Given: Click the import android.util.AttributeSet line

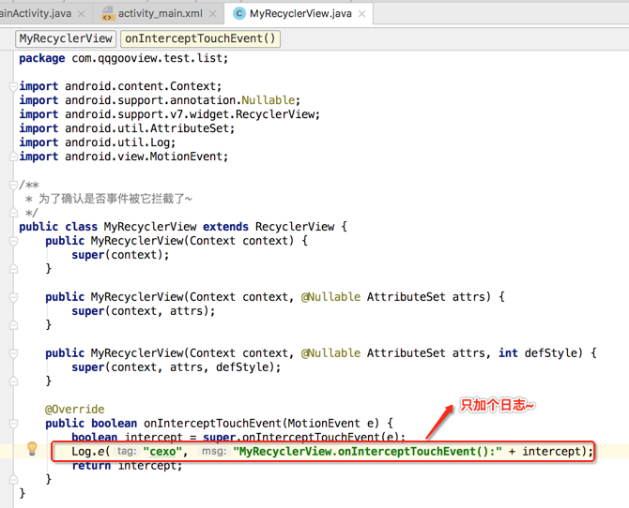Looking at the screenshot, I should (127, 128).
